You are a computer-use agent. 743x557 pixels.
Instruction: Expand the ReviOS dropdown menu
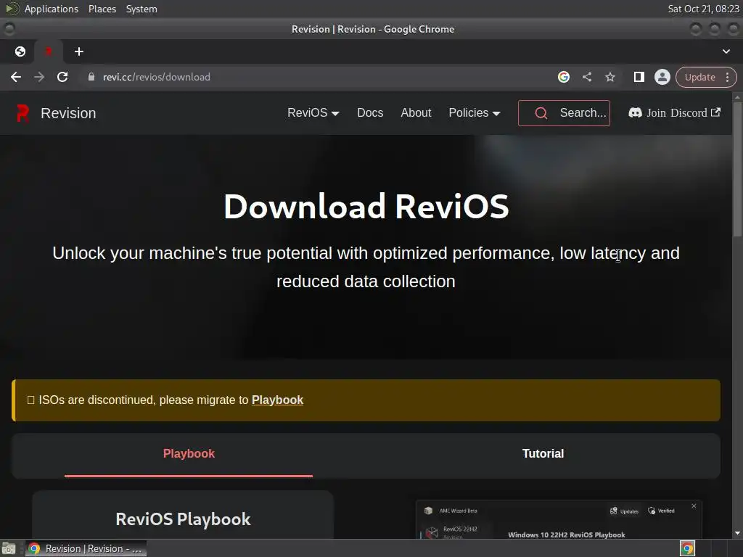313,112
